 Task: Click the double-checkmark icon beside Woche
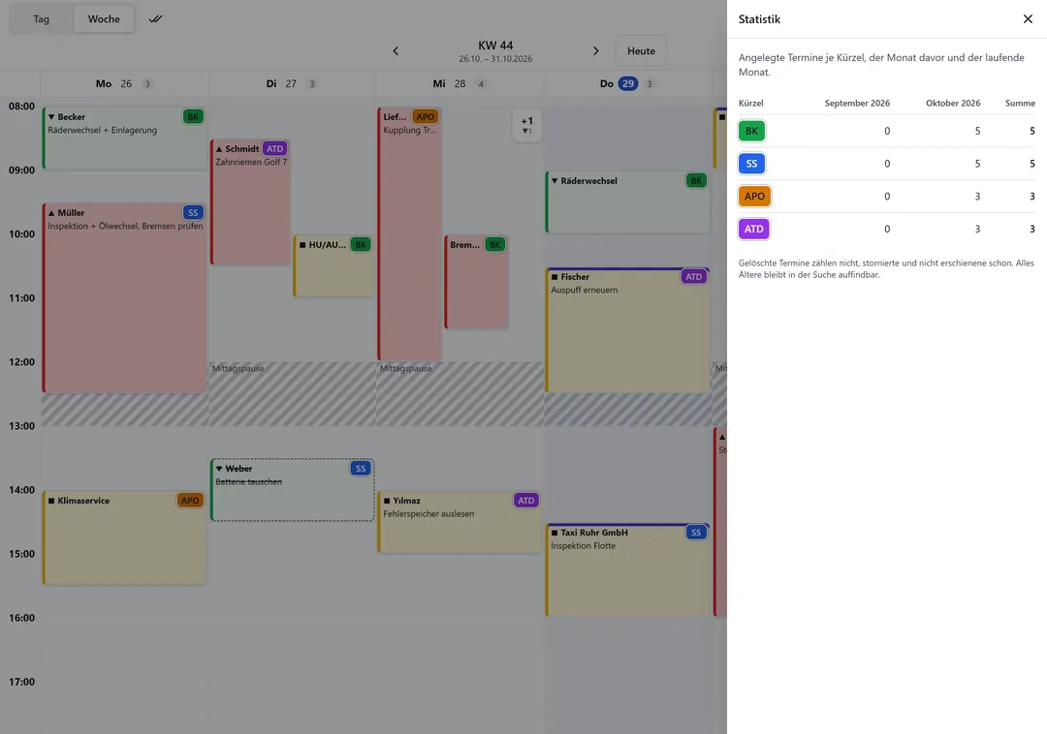pos(155,18)
